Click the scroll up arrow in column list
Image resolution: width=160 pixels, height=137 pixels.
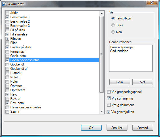102,13
